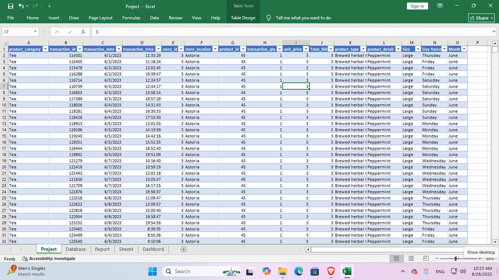Open product_category filter dropdown
Viewport: 499px width, 280px height.
tap(45, 49)
